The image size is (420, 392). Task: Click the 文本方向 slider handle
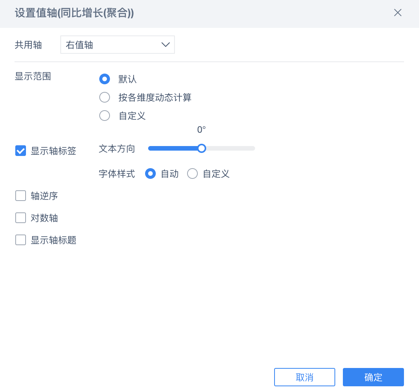click(202, 148)
